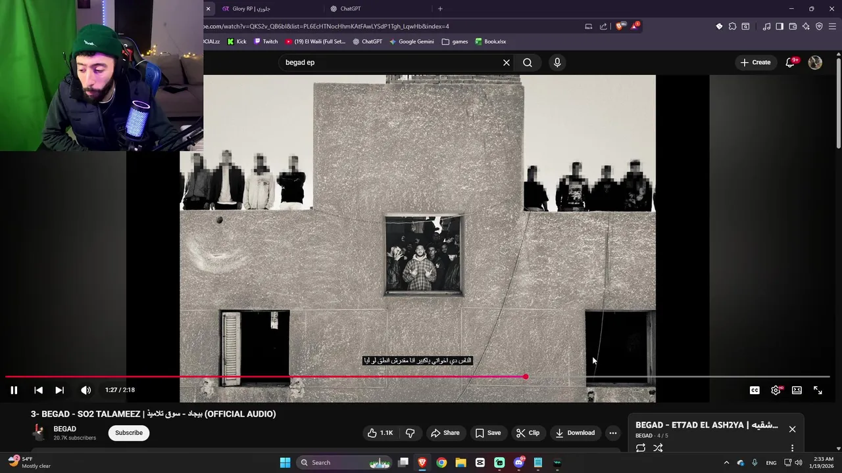
Task: Open the Kick bookmark
Action: tap(237, 41)
